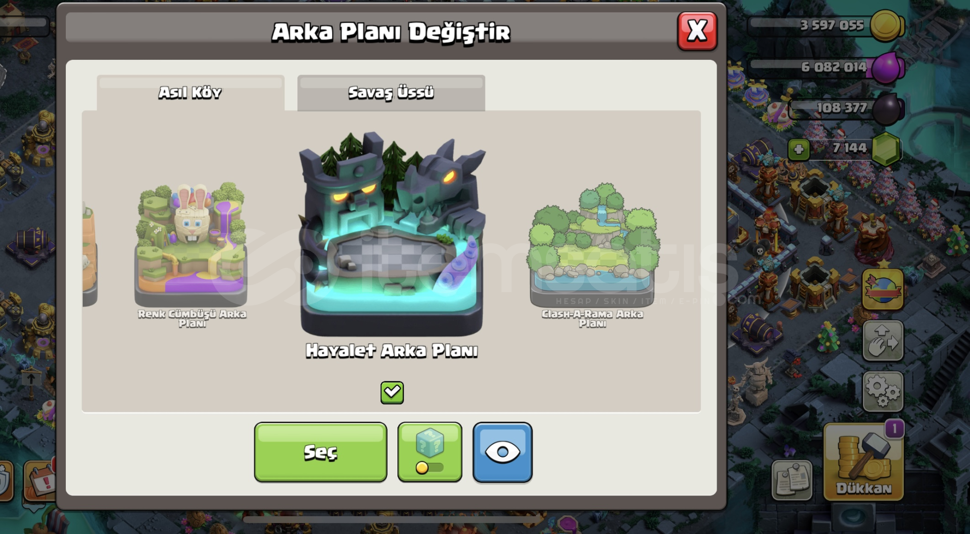Open the globe events icon
The image size is (970, 534).
pyautogui.click(x=883, y=290)
